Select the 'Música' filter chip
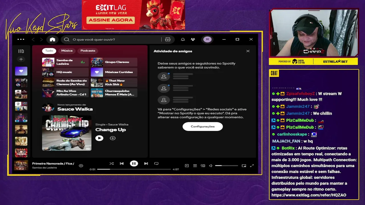This screenshot has height=205, width=365. click(67, 51)
